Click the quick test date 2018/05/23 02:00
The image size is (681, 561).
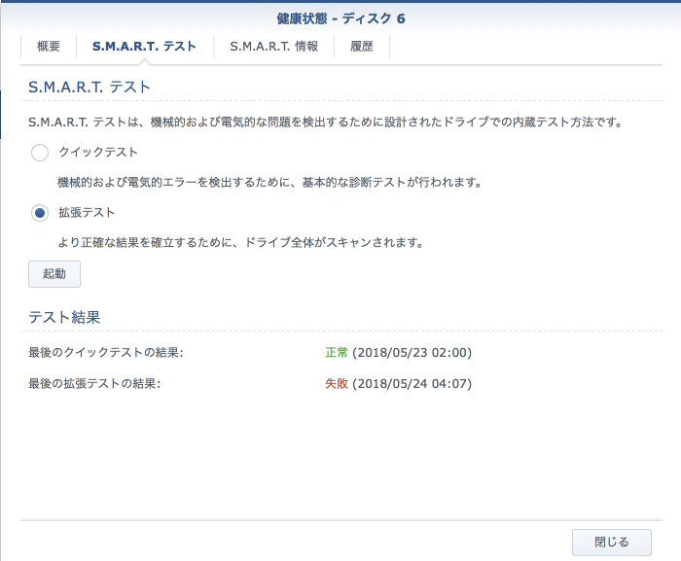click(412, 352)
